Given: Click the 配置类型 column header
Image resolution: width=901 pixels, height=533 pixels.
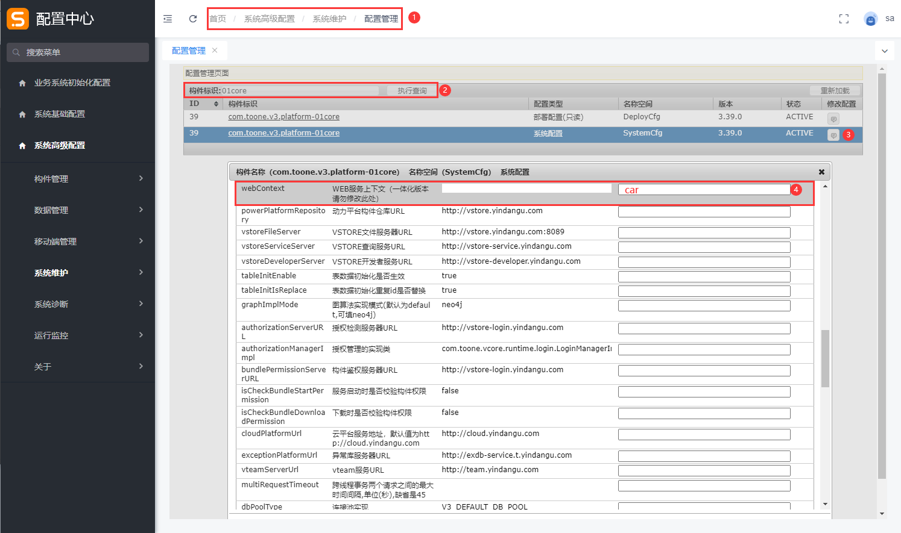Looking at the screenshot, I should (x=574, y=104).
